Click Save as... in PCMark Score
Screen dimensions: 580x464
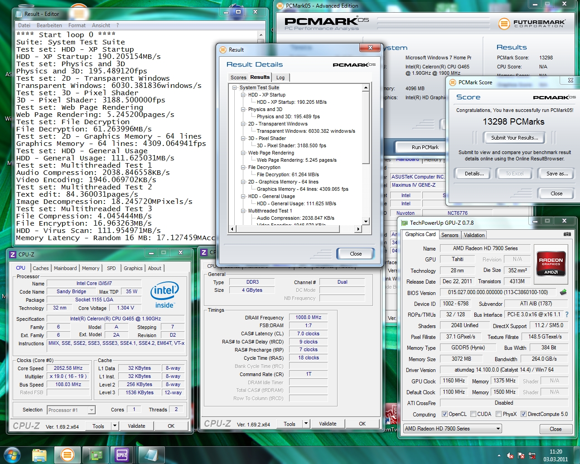click(x=557, y=174)
